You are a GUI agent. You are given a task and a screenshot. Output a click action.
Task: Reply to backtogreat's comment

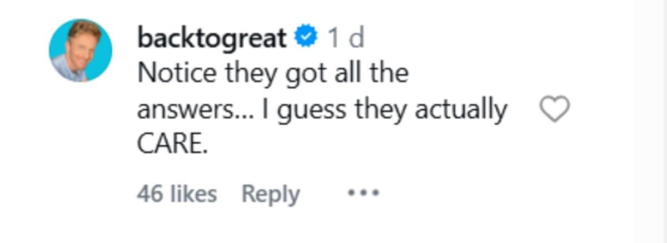pyautogui.click(x=271, y=194)
